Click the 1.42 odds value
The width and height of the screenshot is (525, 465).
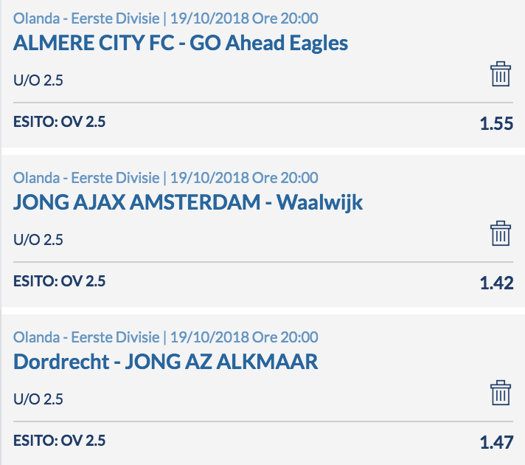(496, 283)
